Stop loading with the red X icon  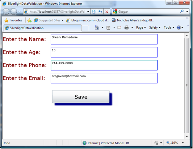107,12
